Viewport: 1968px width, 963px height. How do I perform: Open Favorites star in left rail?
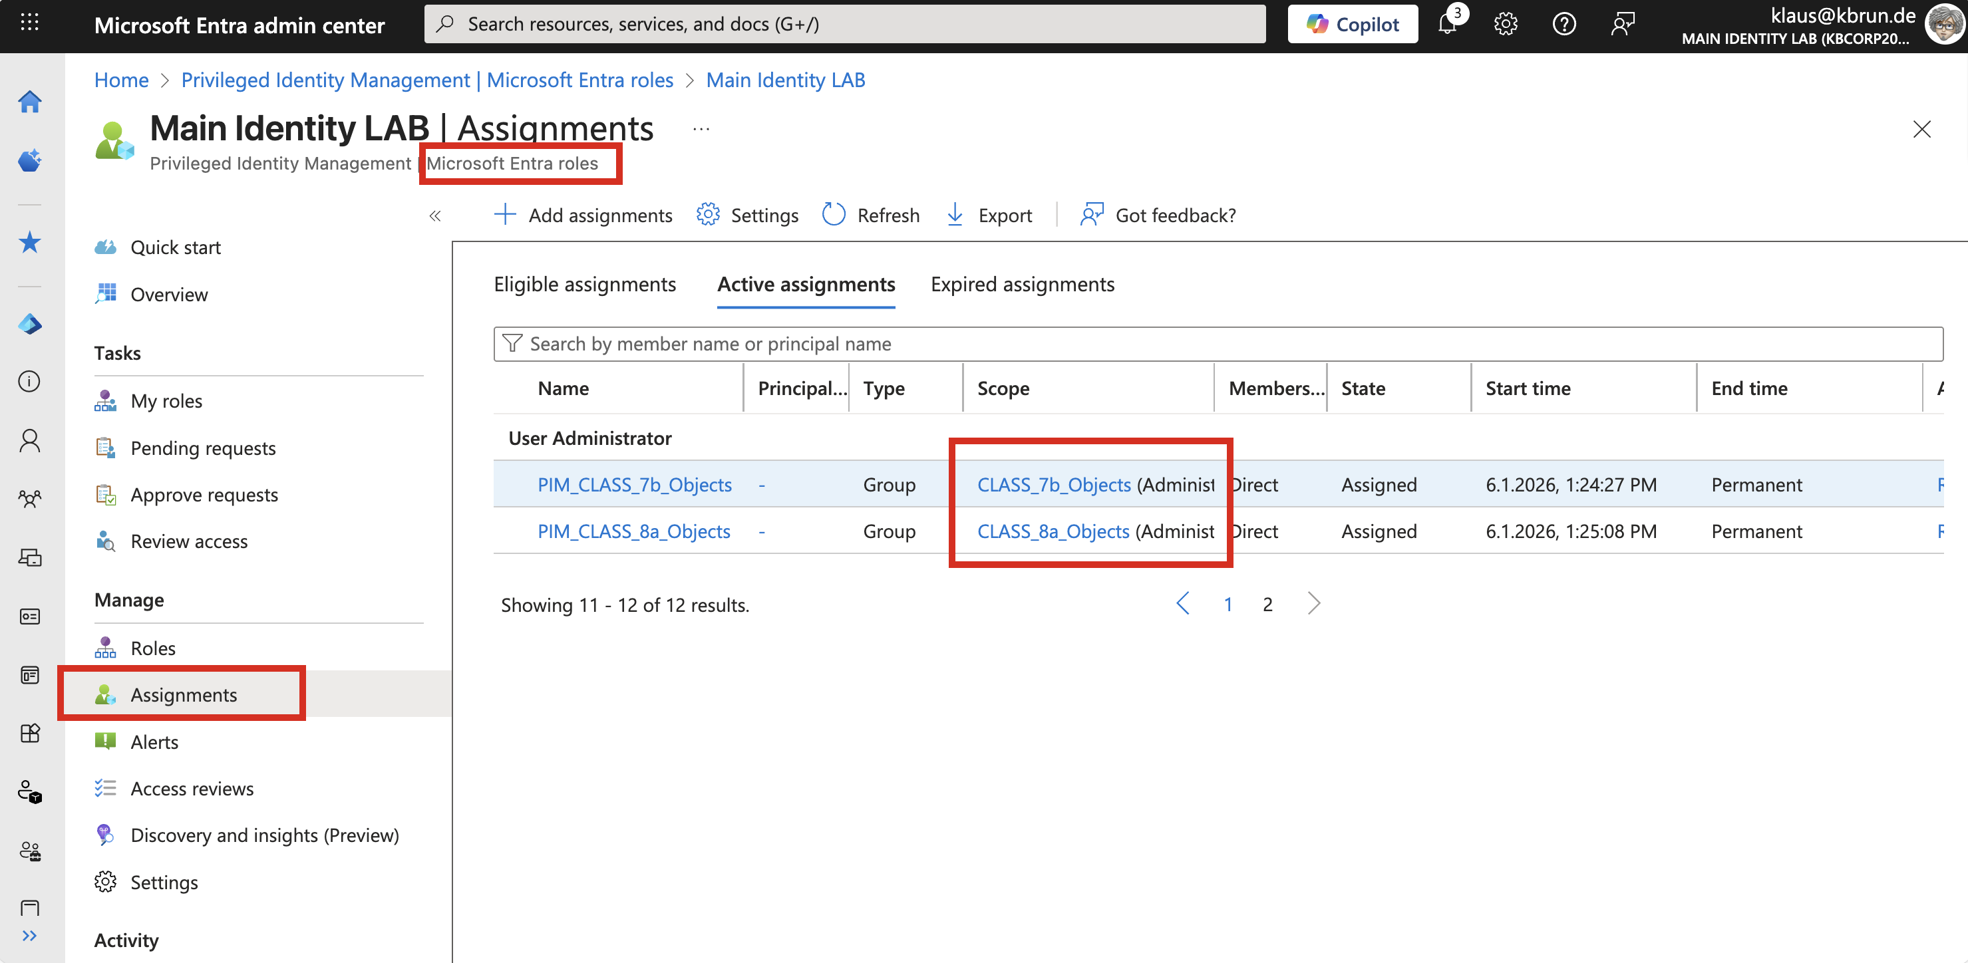tap(30, 242)
